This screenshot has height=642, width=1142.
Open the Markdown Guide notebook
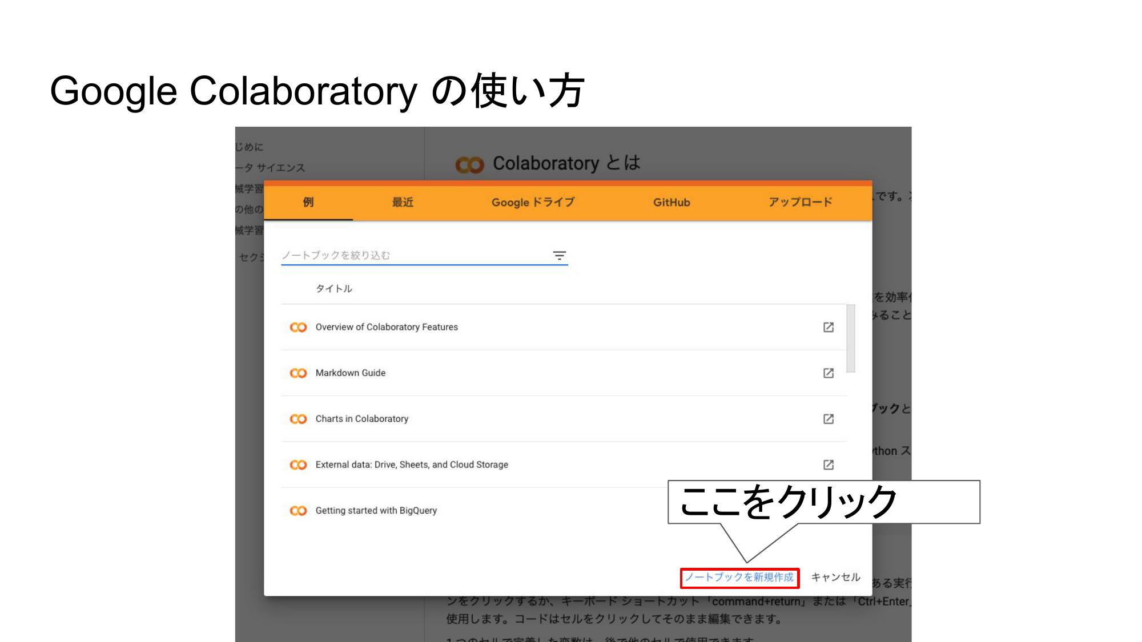point(351,373)
